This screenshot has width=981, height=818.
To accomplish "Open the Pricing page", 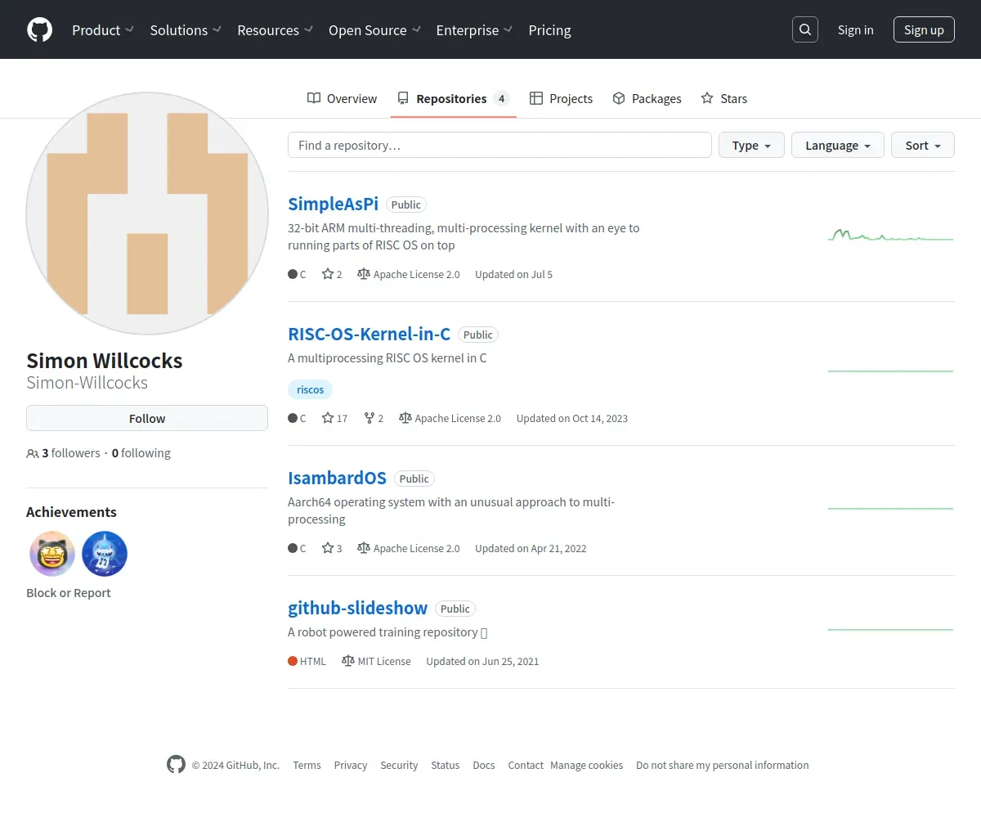I will coord(549,30).
